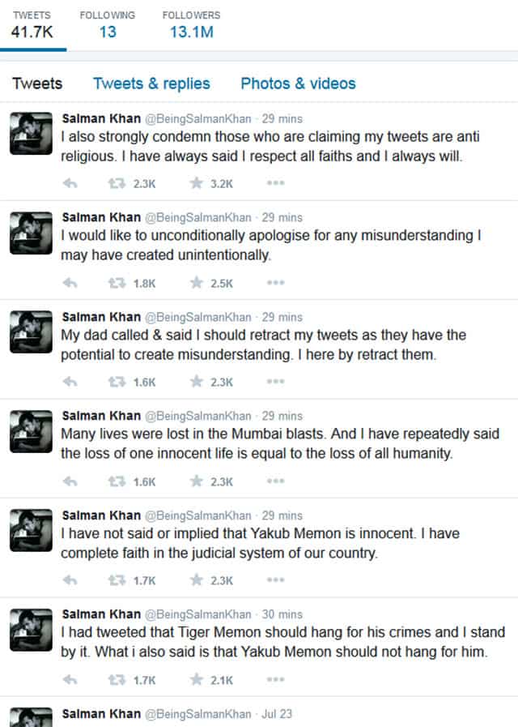This screenshot has height=727, width=518.
Task: Switch to Photos & videos tab
Action: [x=298, y=83]
